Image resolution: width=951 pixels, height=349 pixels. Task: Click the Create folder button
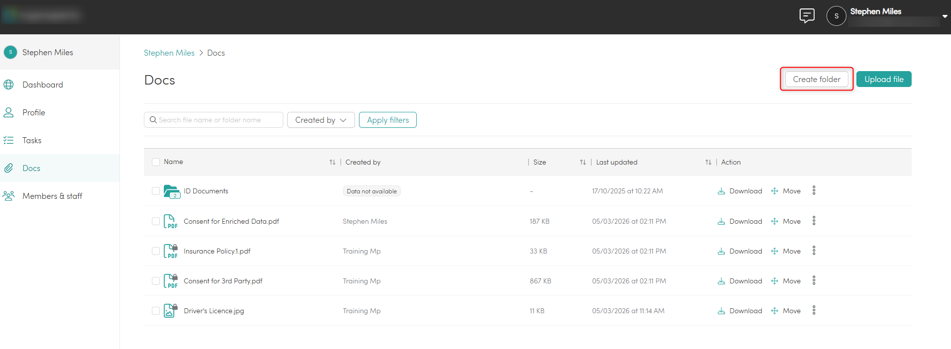click(817, 79)
